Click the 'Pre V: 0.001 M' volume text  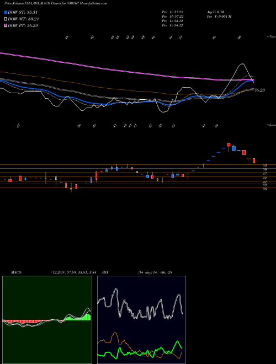219,17
